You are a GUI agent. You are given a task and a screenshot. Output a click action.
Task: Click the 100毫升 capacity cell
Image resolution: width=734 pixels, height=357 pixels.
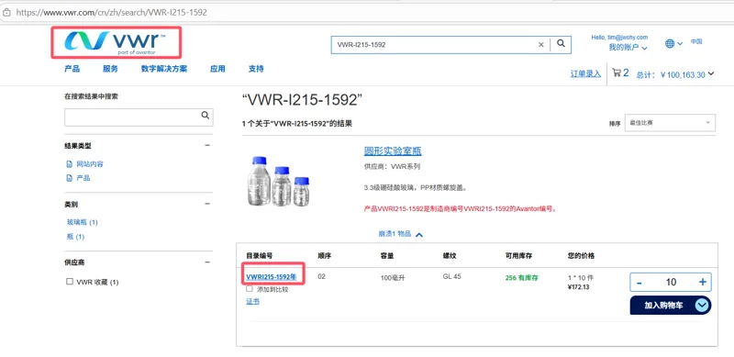[393, 278]
